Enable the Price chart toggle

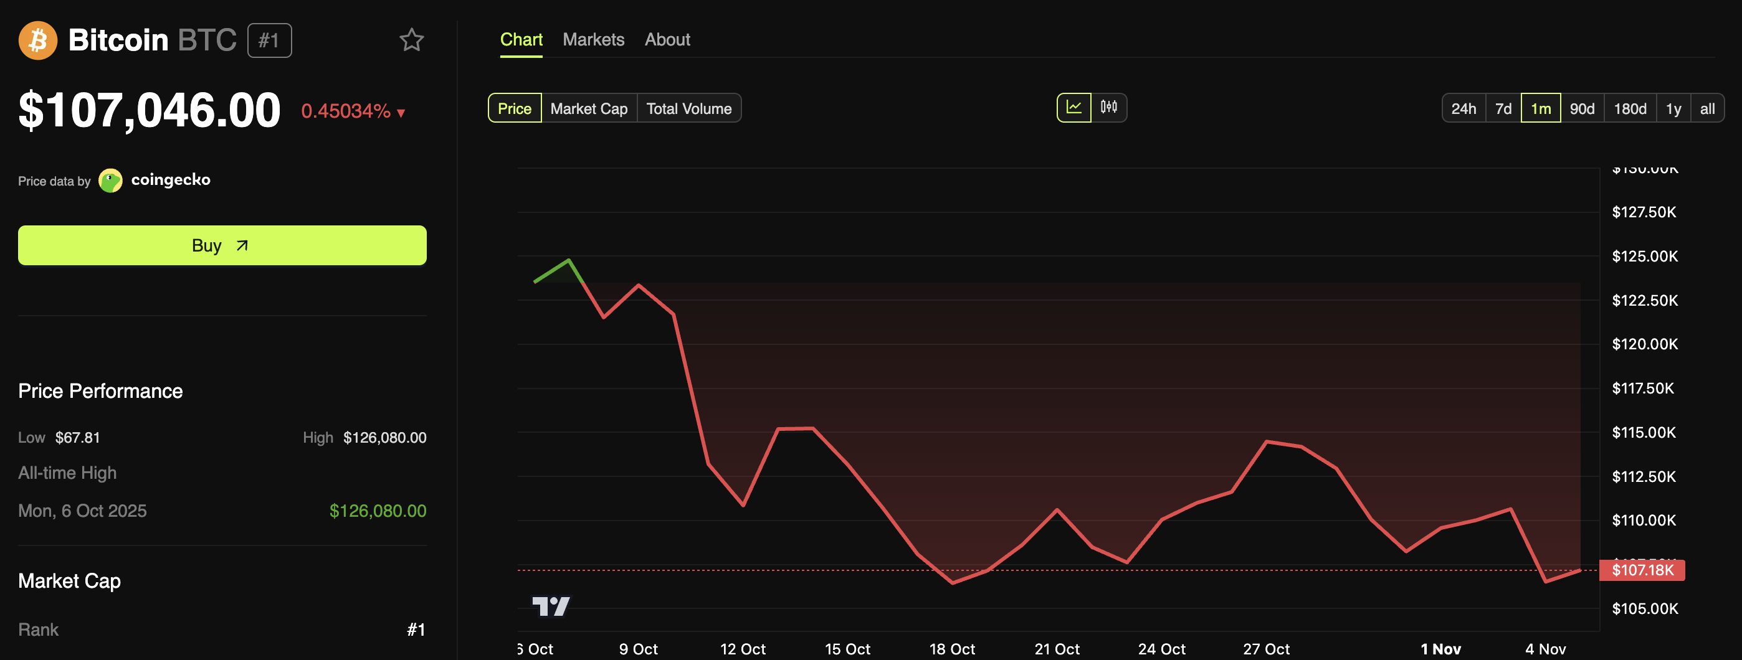click(515, 108)
